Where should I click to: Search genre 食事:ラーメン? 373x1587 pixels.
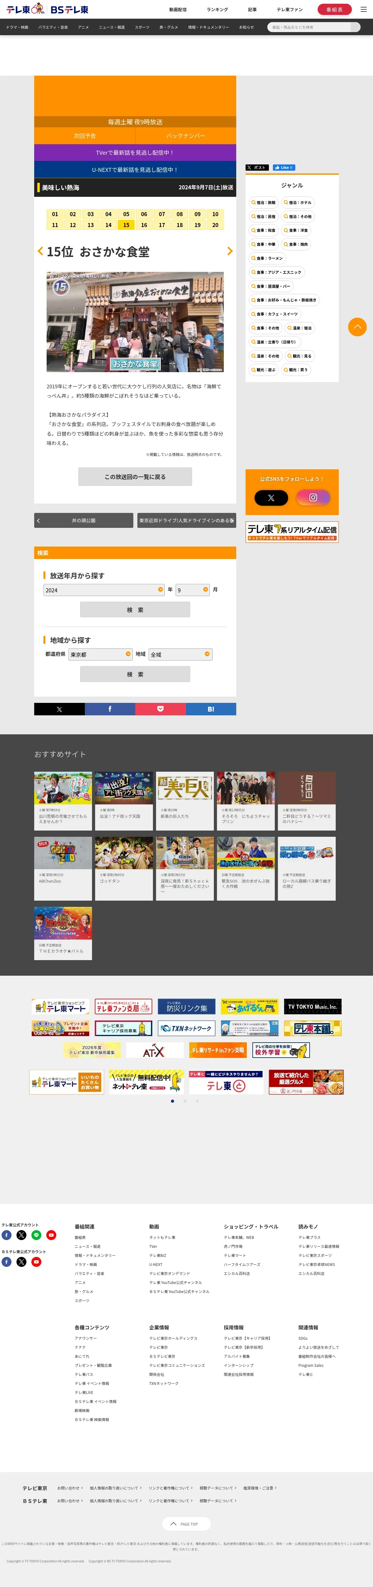267,258
